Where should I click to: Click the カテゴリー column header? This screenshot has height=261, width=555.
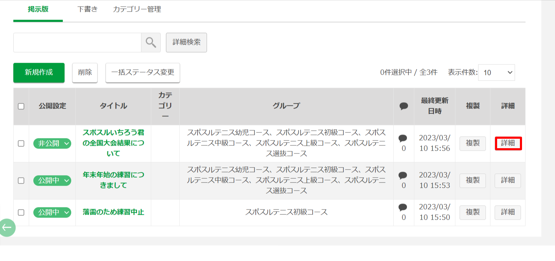point(165,106)
